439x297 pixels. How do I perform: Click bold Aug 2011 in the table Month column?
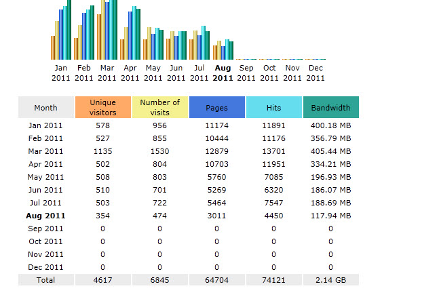coord(45,216)
